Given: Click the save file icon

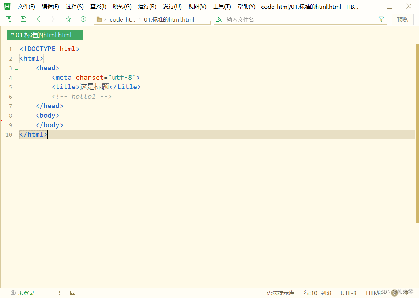Looking at the screenshot, I should click(x=23, y=19).
